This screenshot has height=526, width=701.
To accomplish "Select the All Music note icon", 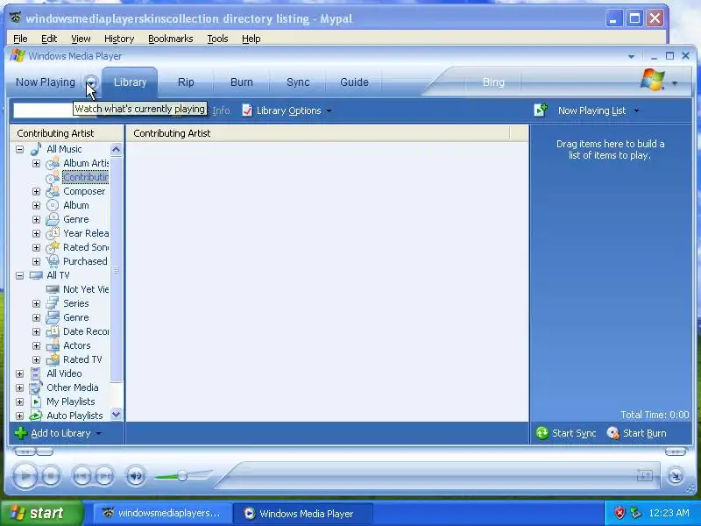I will [x=36, y=149].
